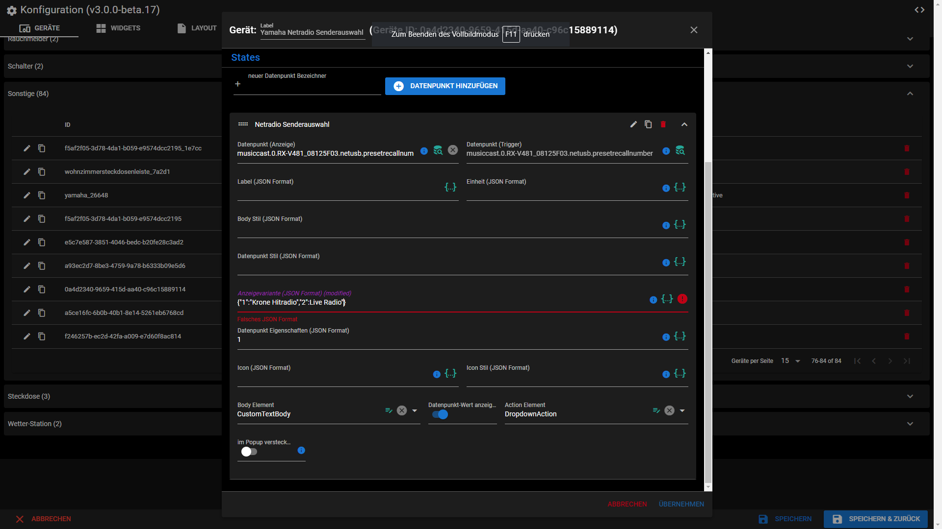Image resolution: width=942 pixels, height=529 pixels.
Task: Toggle code view icon at top right
Action: [919, 10]
